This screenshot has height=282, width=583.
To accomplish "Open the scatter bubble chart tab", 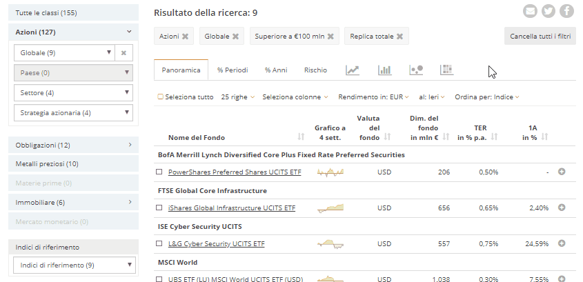I will (x=415, y=70).
